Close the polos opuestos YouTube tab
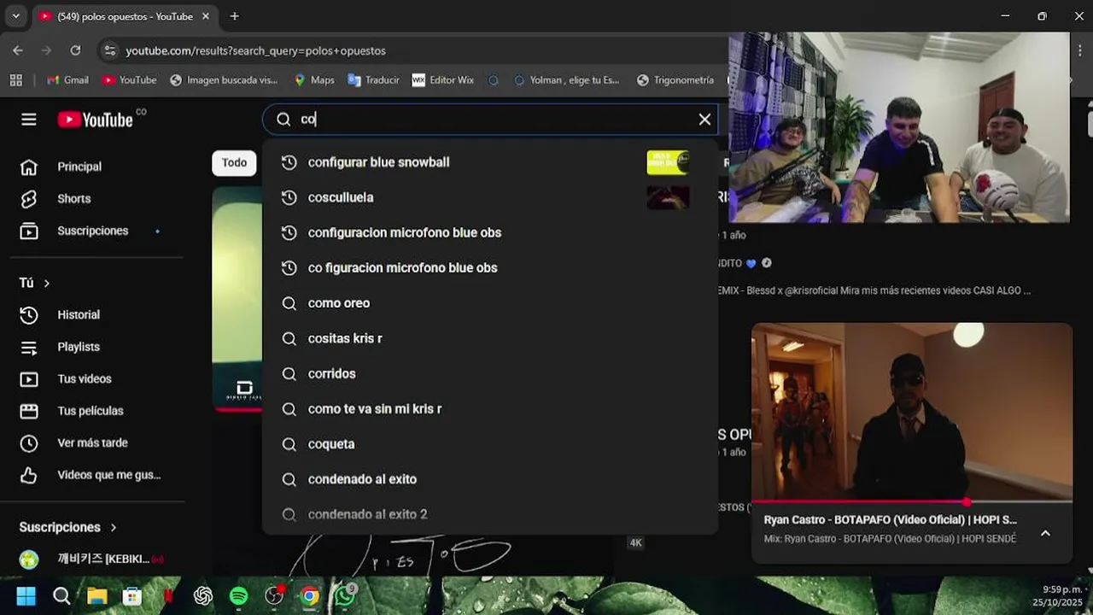This screenshot has height=615, width=1093. pyautogui.click(x=206, y=16)
